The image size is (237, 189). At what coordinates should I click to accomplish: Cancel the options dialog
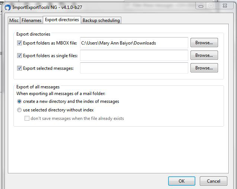coord(214,181)
